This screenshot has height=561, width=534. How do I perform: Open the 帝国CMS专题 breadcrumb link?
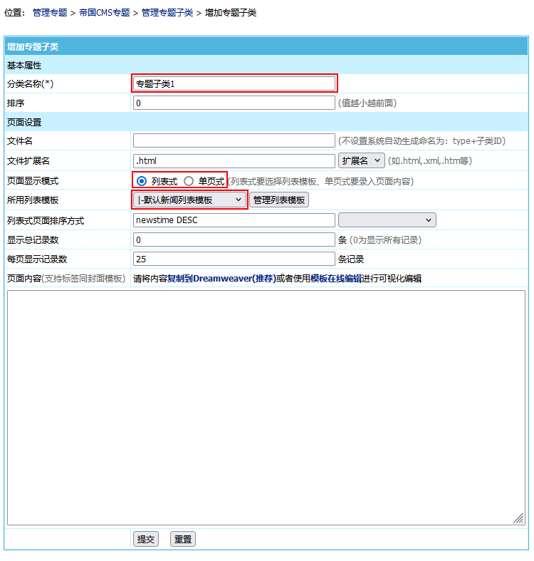105,13
